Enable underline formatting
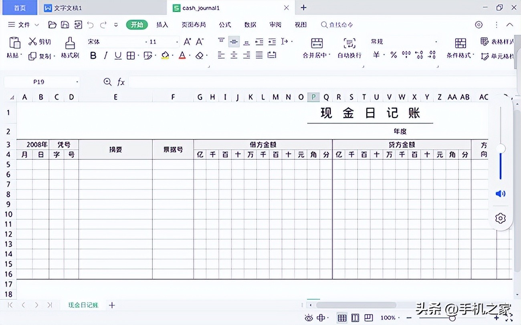This screenshot has width=521, height=325. tap(118, 56)
